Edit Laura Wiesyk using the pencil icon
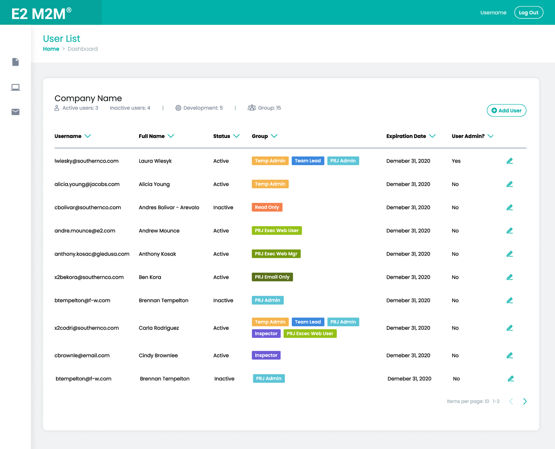 [509, 161]
